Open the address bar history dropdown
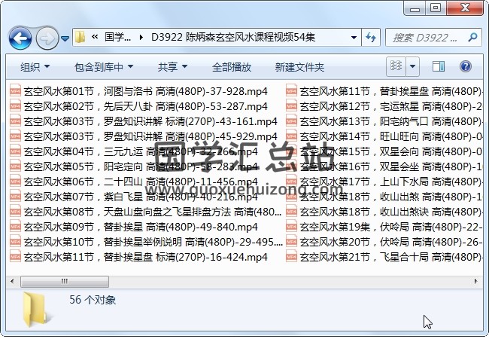 [354, 38]
